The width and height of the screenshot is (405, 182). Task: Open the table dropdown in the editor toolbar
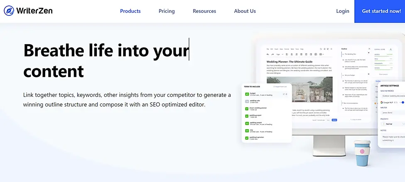[322, 55]
